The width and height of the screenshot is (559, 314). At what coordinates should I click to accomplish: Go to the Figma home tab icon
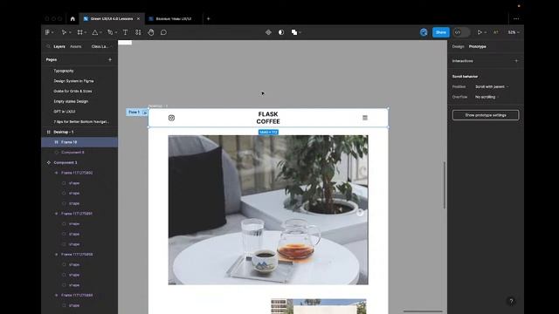[72, 19]
